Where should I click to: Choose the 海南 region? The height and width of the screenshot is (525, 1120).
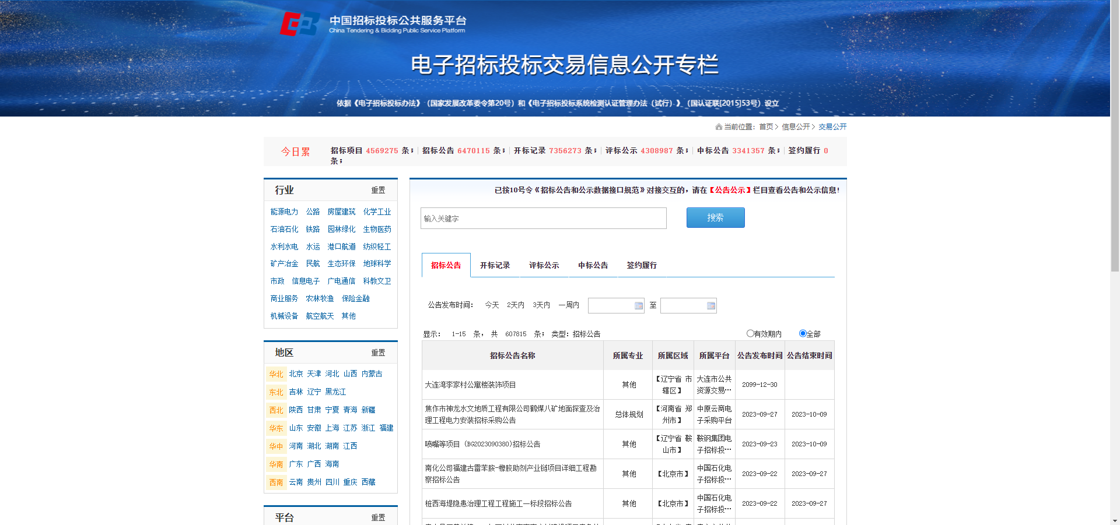click(x=332, y=464)
